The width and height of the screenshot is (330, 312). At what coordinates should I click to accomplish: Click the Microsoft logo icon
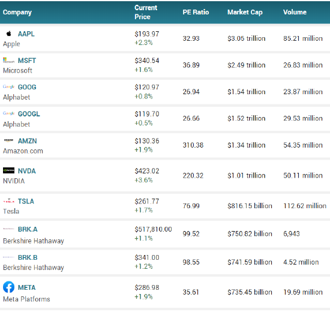click(x=8, y=61)
